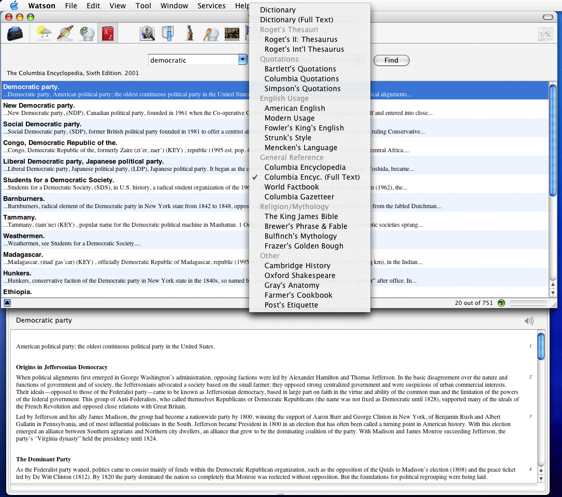This screenshot has width=562, height=497.
Task: Open the Services menu
Action: (211, 6)
